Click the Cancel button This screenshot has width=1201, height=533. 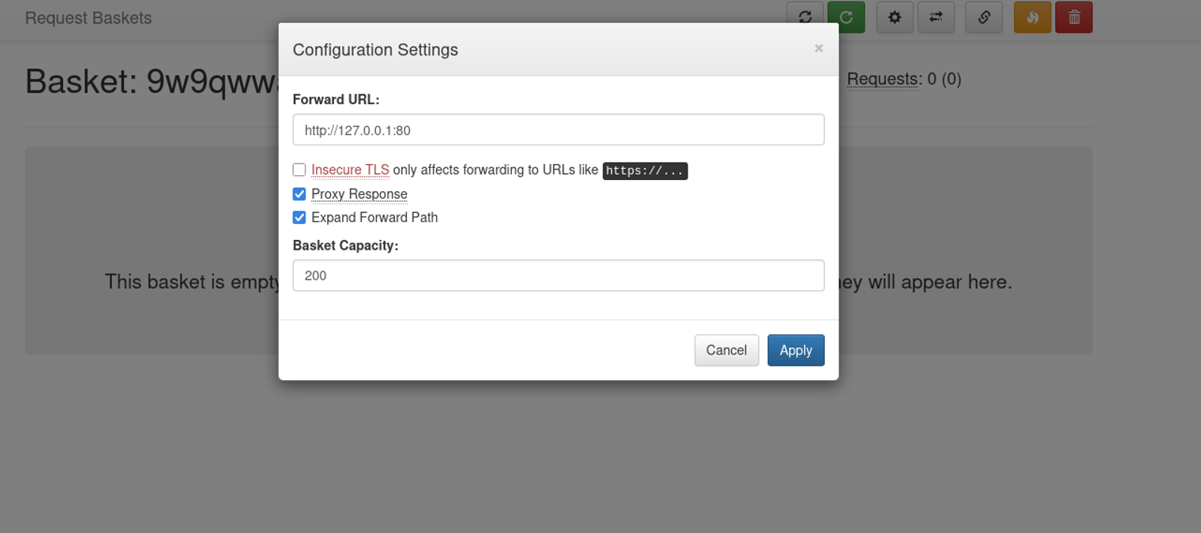[727, 350]
